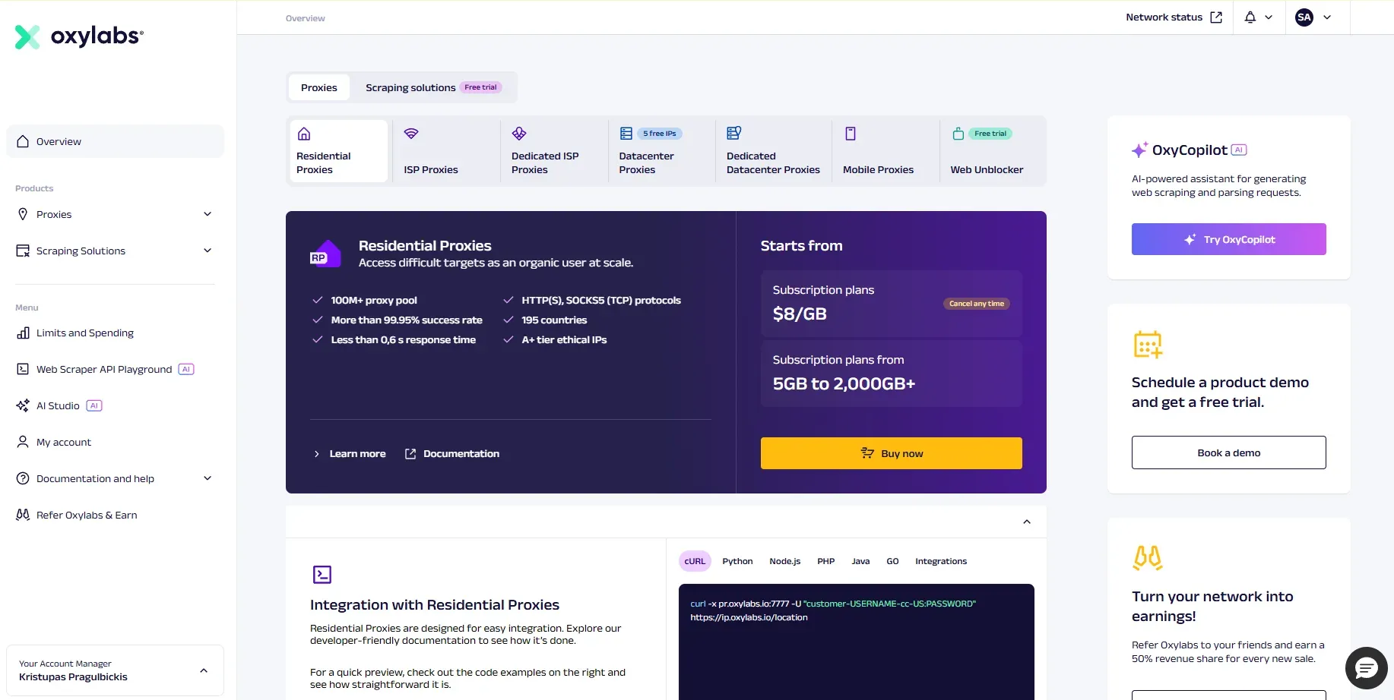Image resolution: width=1394 pixels, height=700 pixels.
Task: Select the Python code tab
Action: 737,561
